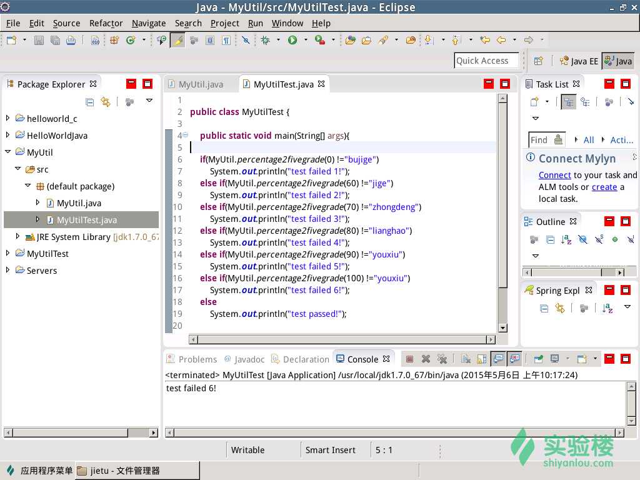
Task: Toggle Link with Editor in Package Explorer
Action: pyautogui.click(x=106, y=102)
